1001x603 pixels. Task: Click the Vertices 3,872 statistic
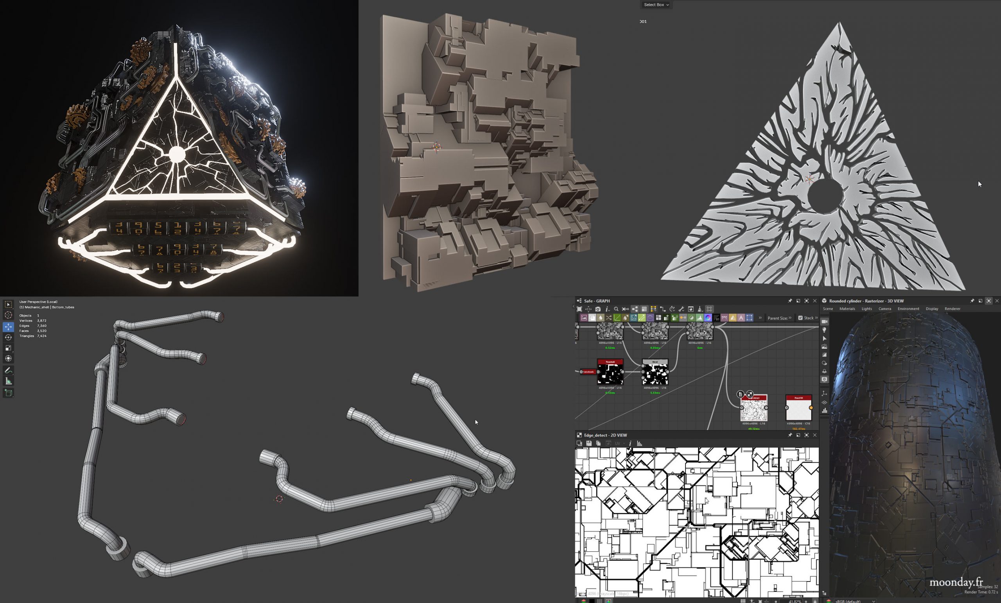(33, 321)
